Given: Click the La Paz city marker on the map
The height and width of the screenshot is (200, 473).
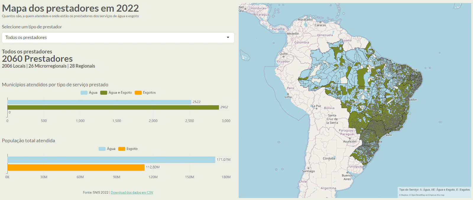Looking at the screenshot, I should (317, 109).
